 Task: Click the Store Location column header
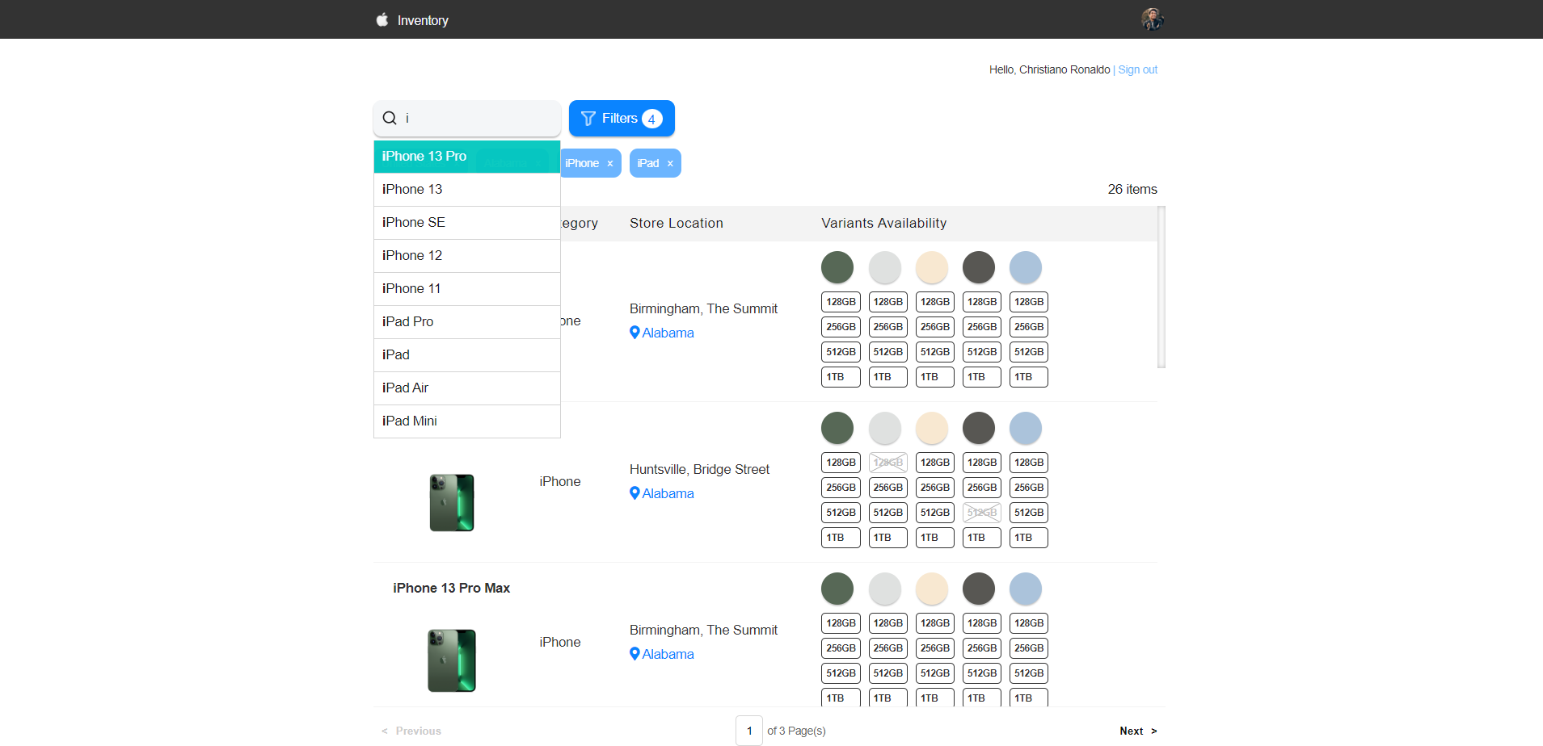[x=677, y=223]
